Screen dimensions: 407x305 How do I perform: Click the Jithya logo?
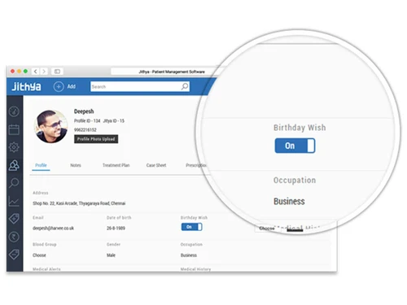(27, 87)
